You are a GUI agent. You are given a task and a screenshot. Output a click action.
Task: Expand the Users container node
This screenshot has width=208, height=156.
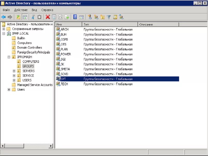point(9,90)
